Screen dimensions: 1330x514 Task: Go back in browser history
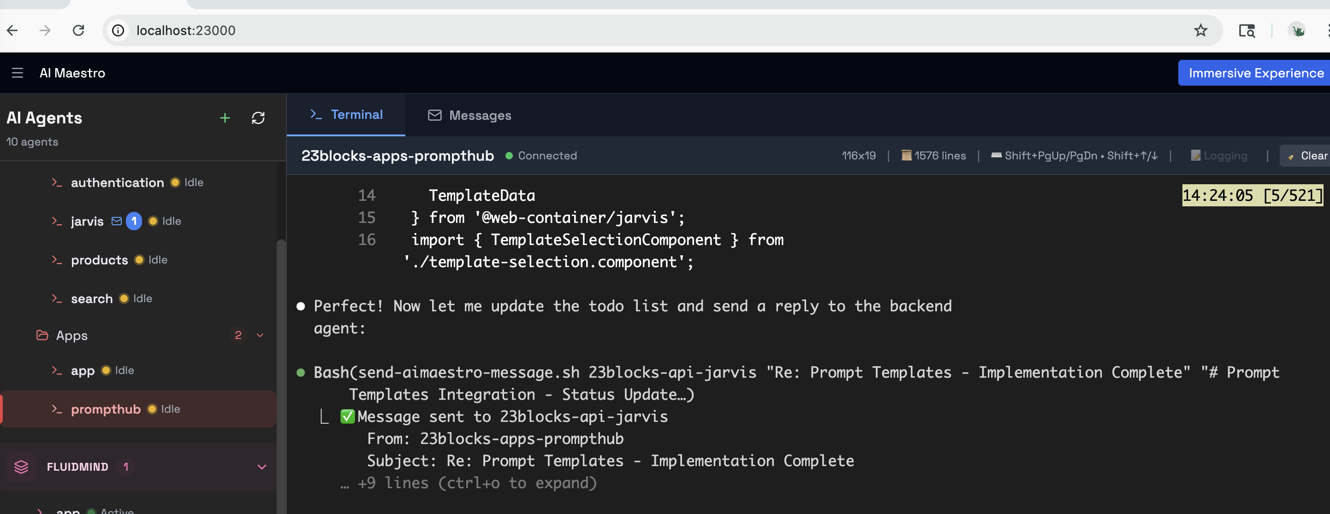click(12, 30)
